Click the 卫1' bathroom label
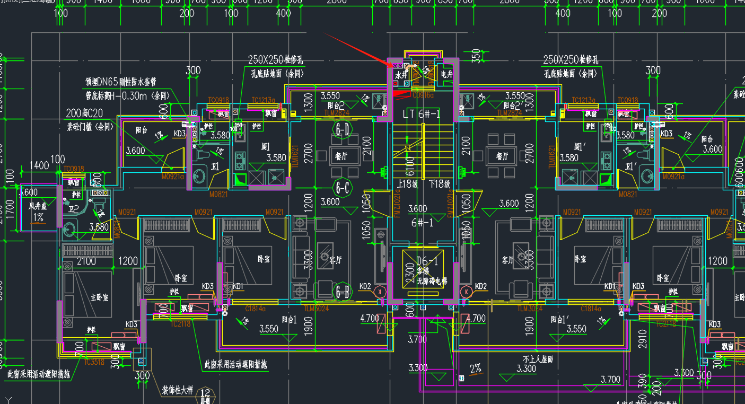 630,166
